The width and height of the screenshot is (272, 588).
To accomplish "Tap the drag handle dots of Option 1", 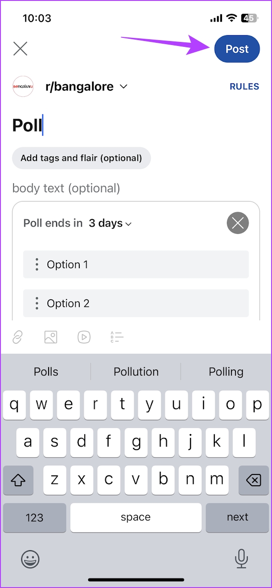I will pyautogui.click(x=37, y=264).
